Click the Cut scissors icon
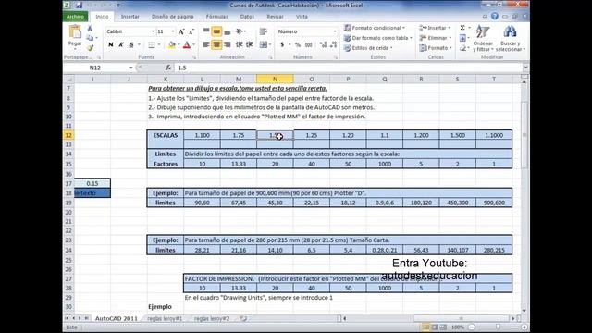This screenshot has height=333, width=592. tap(90, 29)
